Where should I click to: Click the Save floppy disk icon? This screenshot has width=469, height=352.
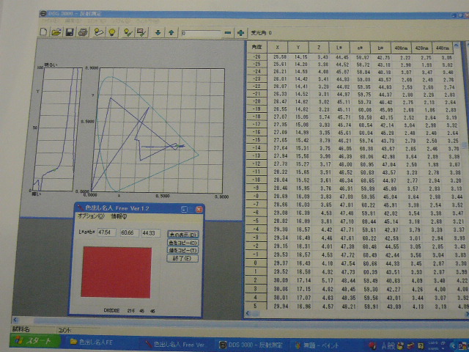click(x=69, y=32)
